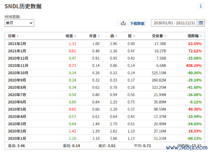Image resolution: width=210 pixels, height=153 pixels.
Task: Click the 98.59M volume value
Action: pyautogui.click(x=160, y=109)
